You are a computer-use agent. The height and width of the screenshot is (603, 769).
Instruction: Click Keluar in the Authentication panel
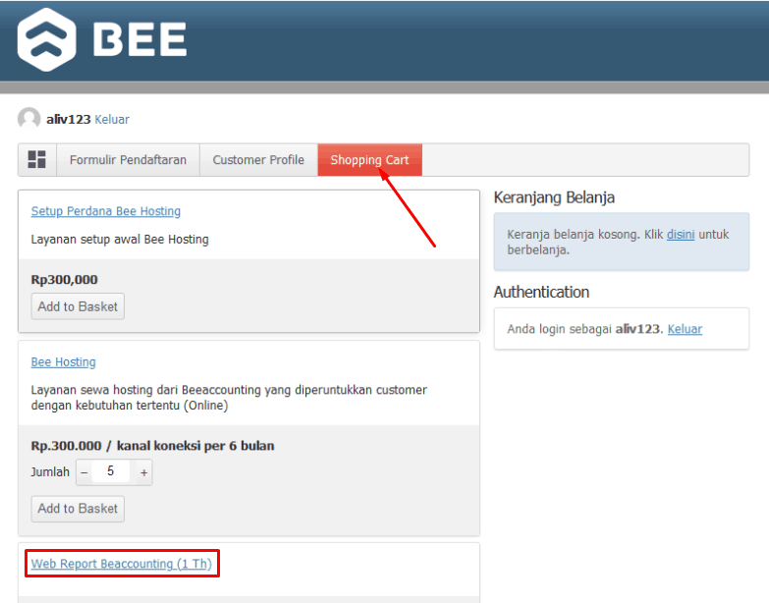685,329
